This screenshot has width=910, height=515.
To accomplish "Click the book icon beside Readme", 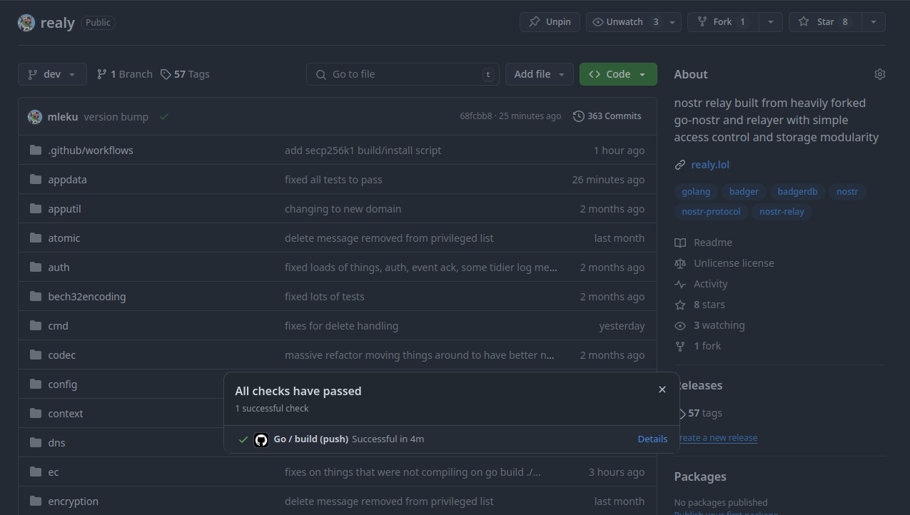I will click(x=680, y=243).
